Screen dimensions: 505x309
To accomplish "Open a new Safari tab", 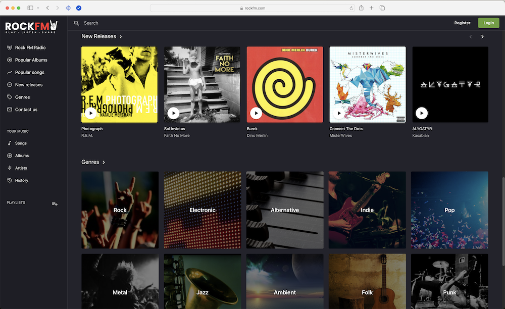I will coord(371,8).
